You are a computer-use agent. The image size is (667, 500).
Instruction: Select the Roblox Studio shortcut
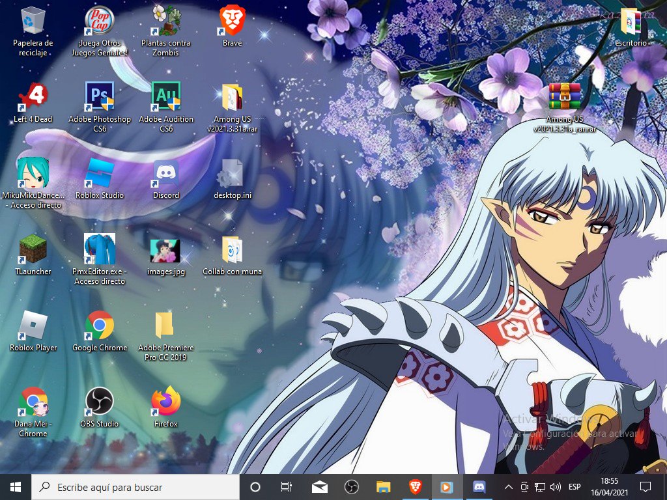[100, 179]
